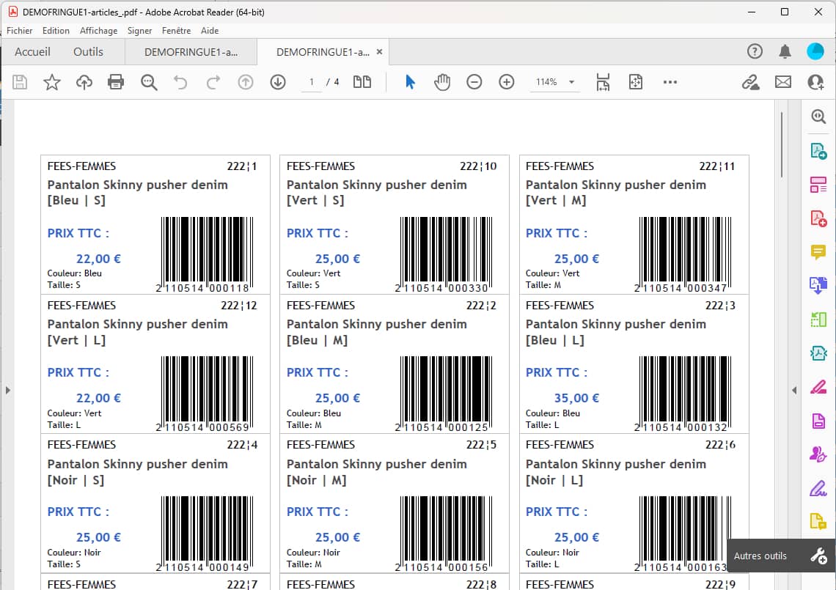The height and width of the screenshot is (590, 836).
Task: Zoom in with plus button
Action: point(507,82)
